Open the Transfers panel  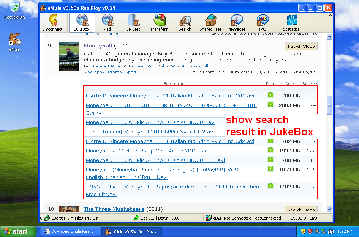point(159,23)
